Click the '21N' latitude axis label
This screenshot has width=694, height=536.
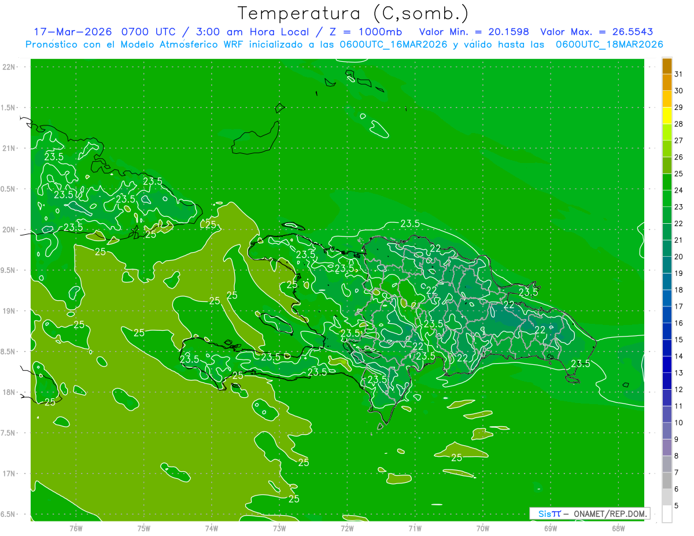[9, 148]
